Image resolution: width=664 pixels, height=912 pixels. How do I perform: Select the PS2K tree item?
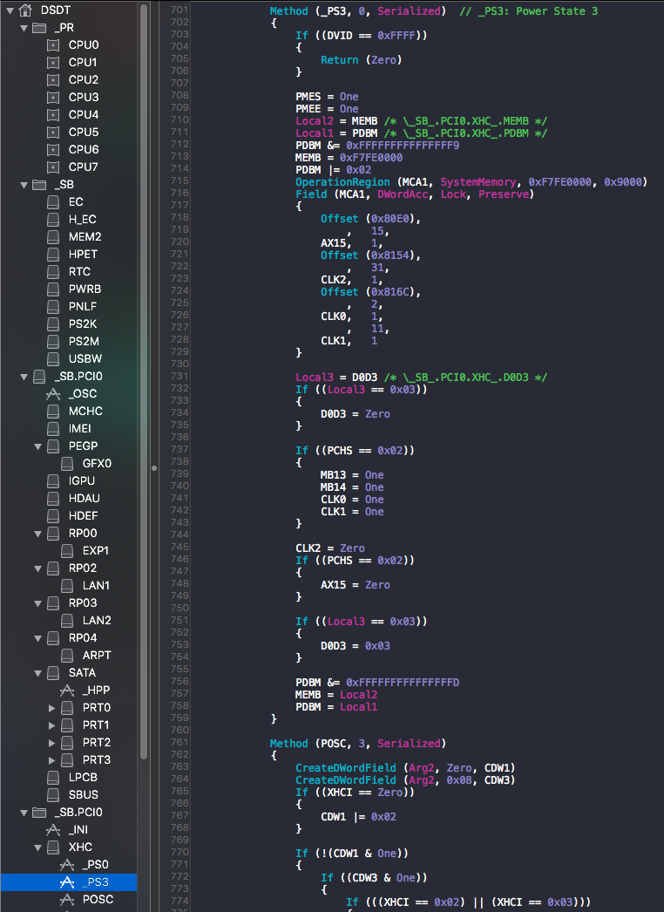pos(83,324)
